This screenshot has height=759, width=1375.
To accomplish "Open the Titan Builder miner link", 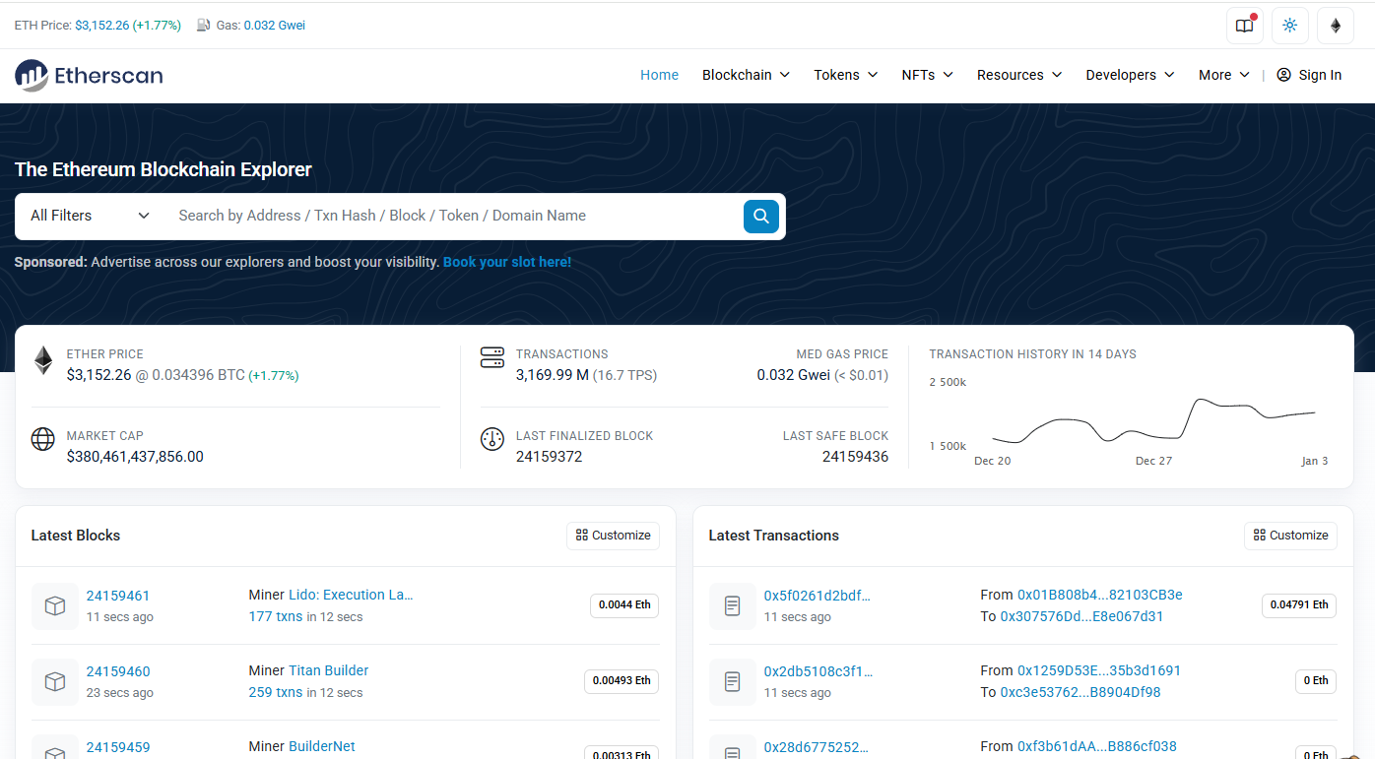I will 328,670.
